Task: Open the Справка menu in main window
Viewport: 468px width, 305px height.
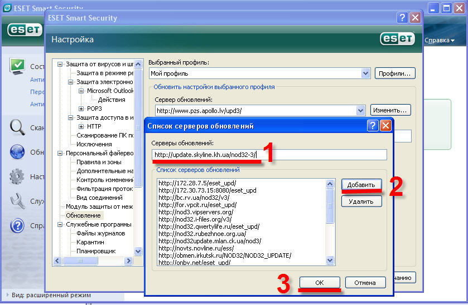Action: pyautogui.click(x=440, y=40)
